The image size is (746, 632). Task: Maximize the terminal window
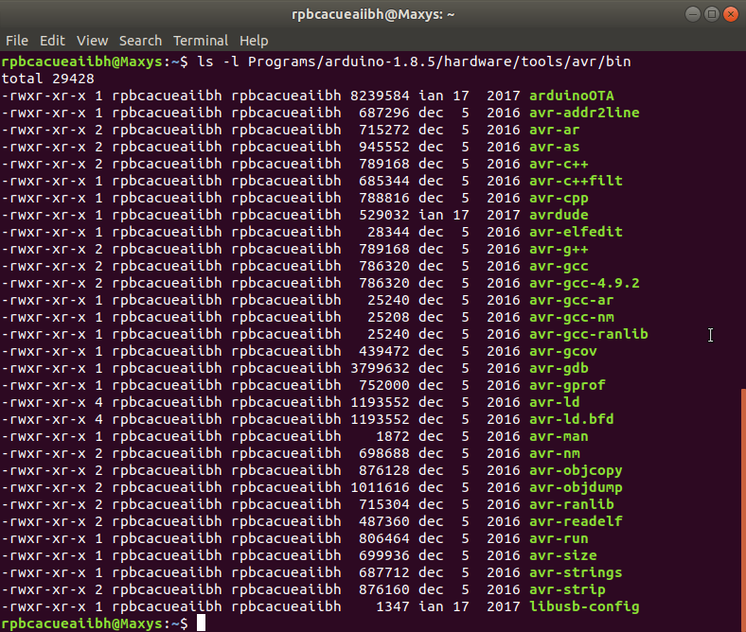(707, 14)
